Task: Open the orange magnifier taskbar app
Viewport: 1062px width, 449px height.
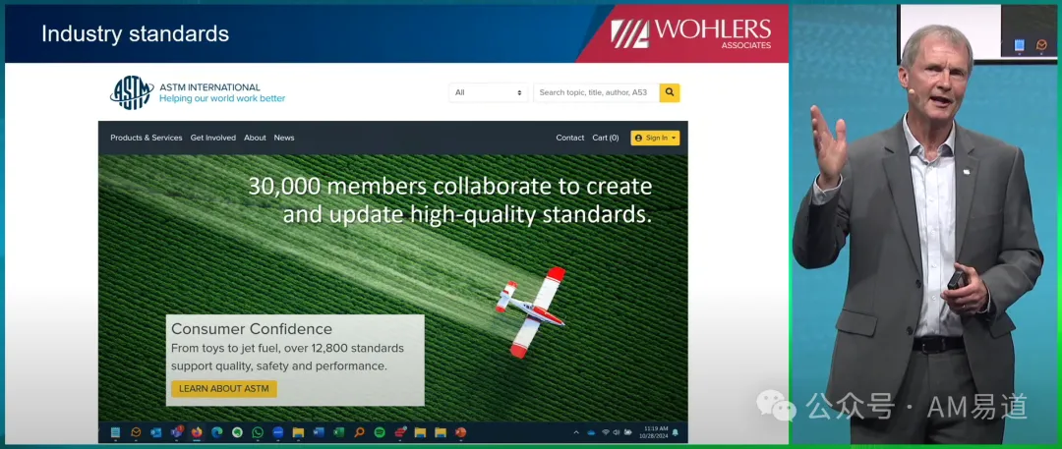Action: [359, 432]
